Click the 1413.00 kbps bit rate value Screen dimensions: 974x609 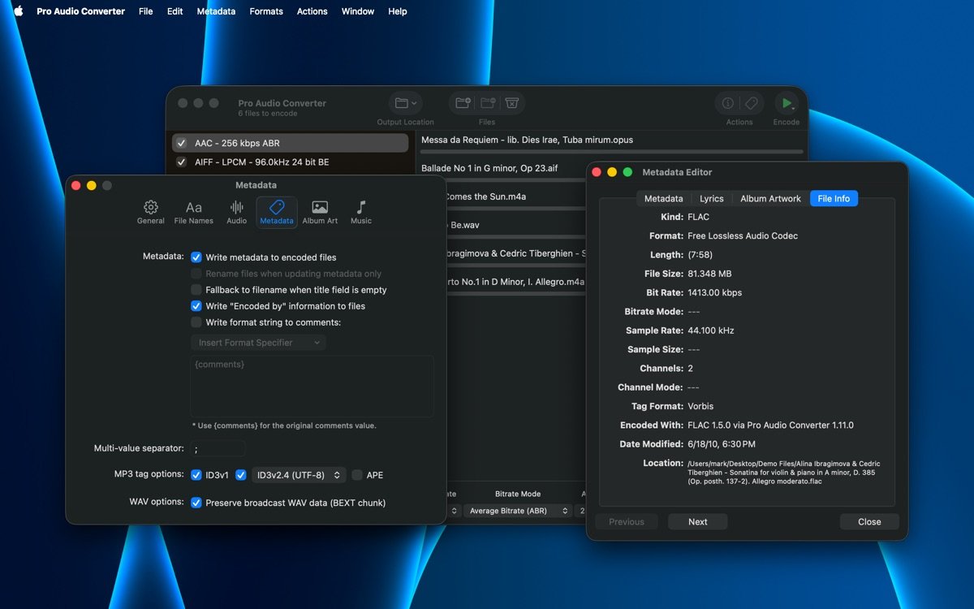pos(714,292)
